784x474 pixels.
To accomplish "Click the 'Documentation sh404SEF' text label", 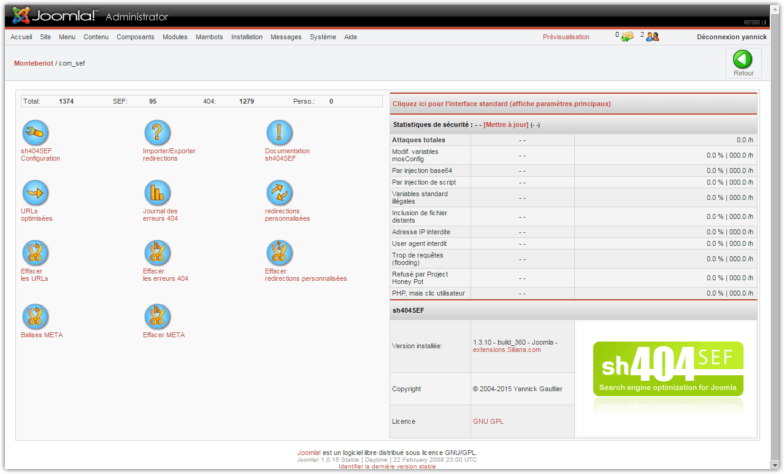I will coord(287,155).
